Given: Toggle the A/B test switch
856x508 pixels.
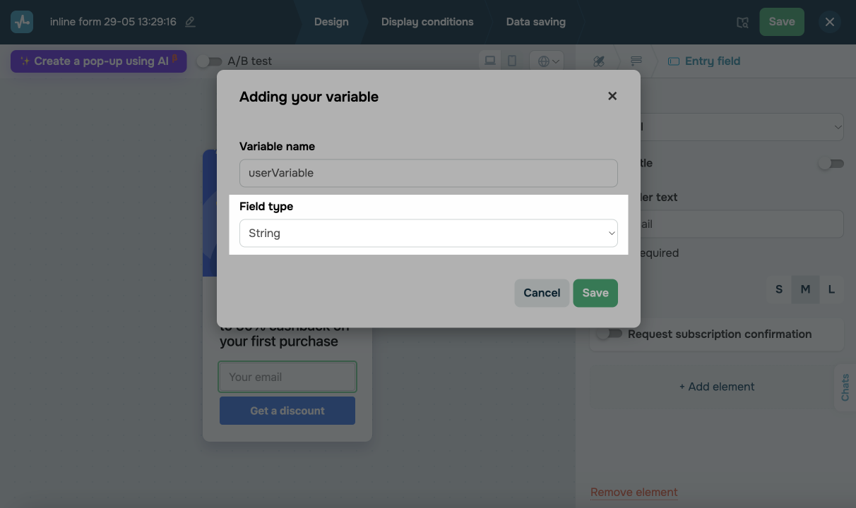Looking at the screenshot, I should click(x=209, y=61).
